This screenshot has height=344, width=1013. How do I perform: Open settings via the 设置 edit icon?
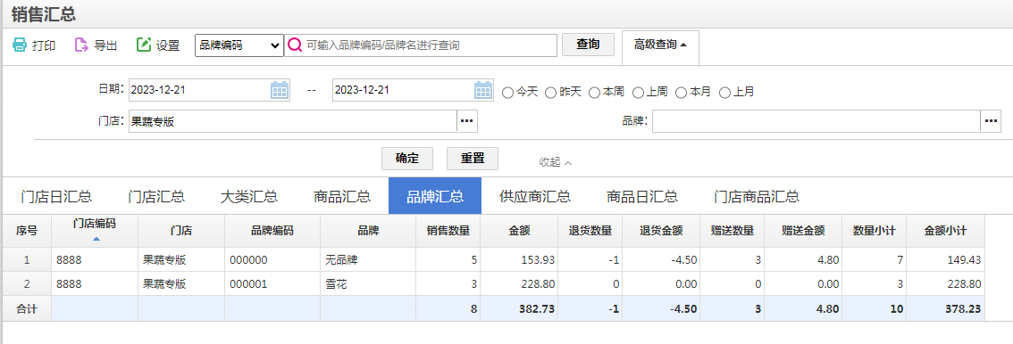(x=144, y=45)
